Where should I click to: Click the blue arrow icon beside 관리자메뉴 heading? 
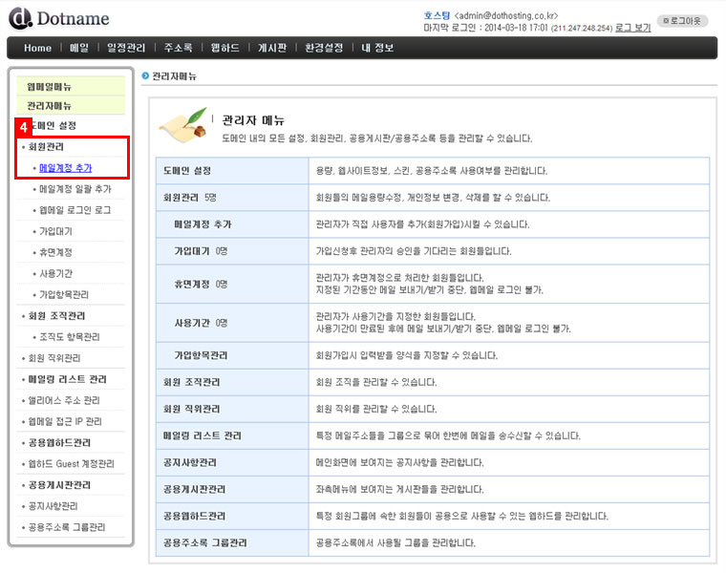click(x=145, y=74)
